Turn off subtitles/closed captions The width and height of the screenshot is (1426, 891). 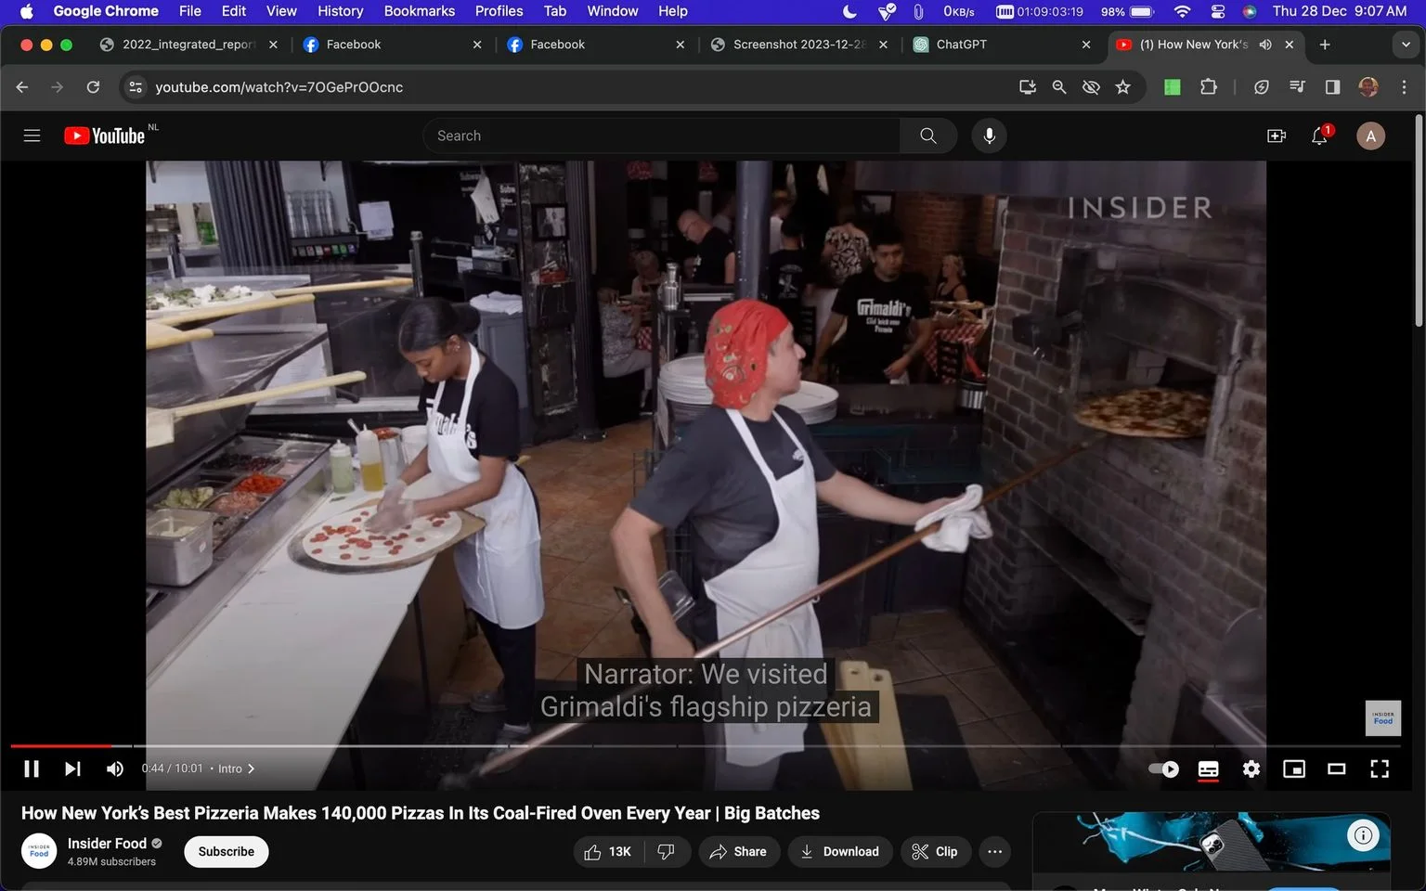(x=1209, y=768)
